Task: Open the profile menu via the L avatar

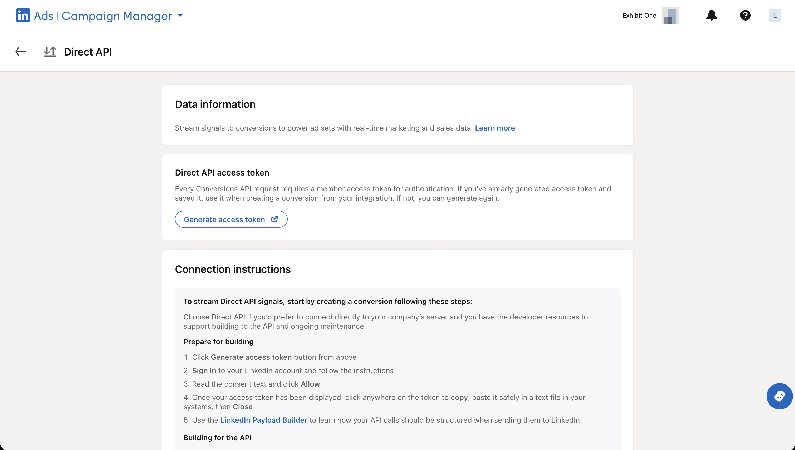Action: click(774, 15)
